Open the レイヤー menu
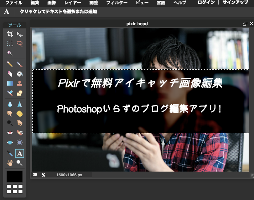 [x=73, y=2]
